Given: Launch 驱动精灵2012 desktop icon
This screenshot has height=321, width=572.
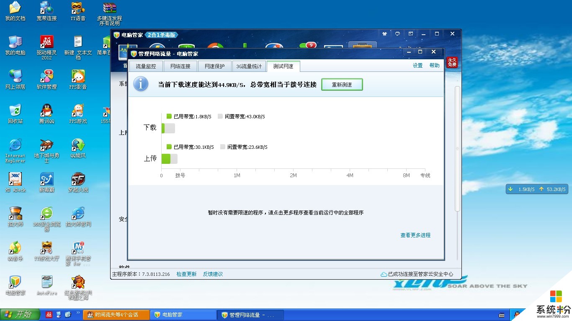Looking at the screenshot, I should pos(46,48).
